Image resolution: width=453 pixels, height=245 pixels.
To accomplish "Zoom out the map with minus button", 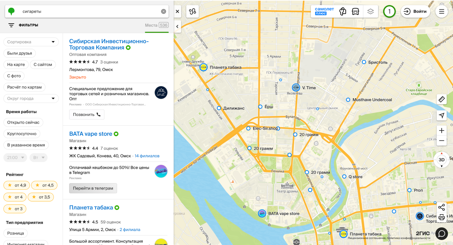I will pyautogui.click(x=442, y=141).
